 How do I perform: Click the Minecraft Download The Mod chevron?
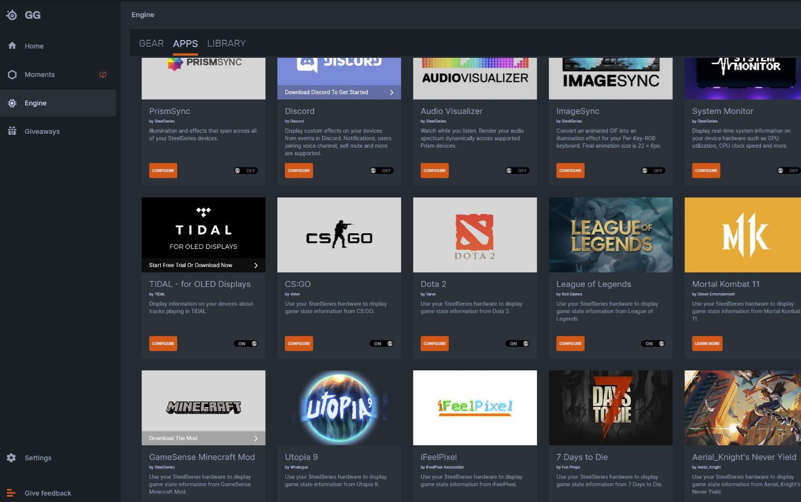point(256,438)
